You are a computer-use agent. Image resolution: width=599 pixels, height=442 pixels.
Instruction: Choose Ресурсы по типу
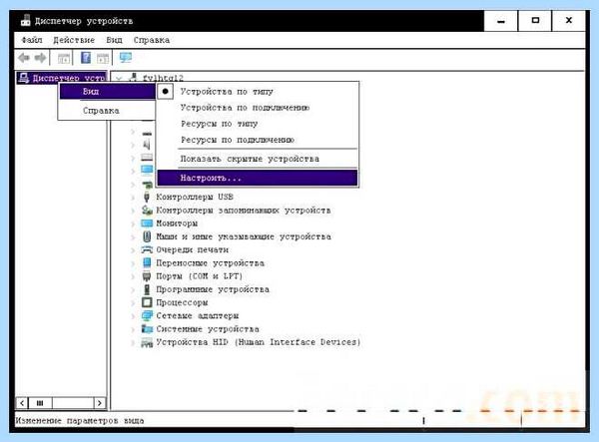(258, 124)
